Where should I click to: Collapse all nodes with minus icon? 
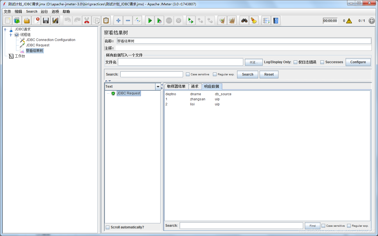point(128,21)
